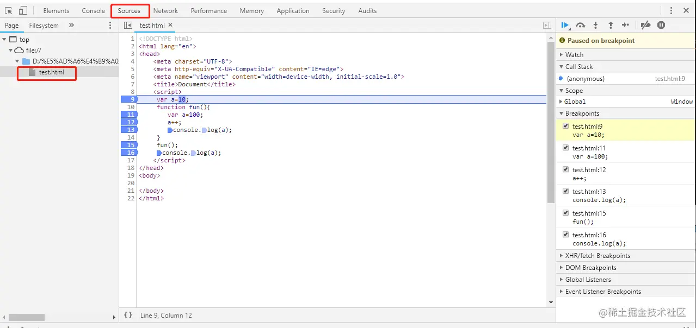Disable the test.html:12 breakpoint checkbox
Screen dimensions: 696x328
tap(565, 169)
